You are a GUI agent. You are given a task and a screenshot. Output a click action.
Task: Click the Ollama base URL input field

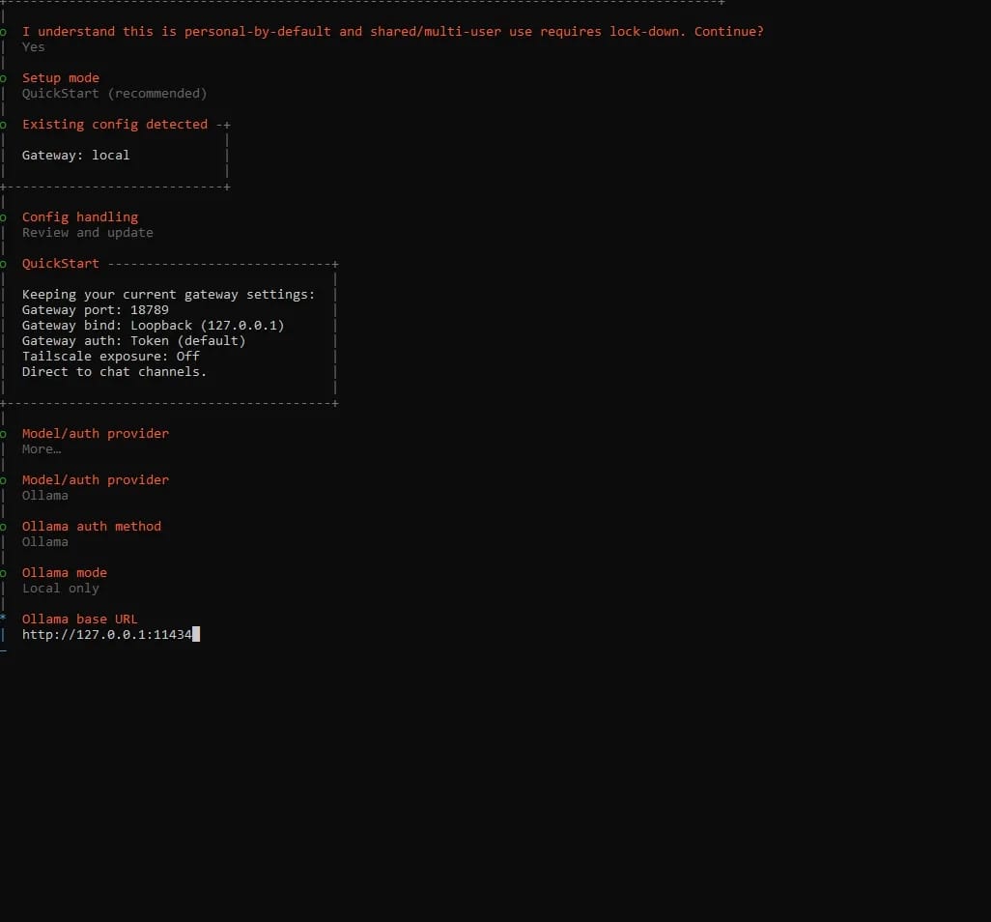[x=111, y=634]
